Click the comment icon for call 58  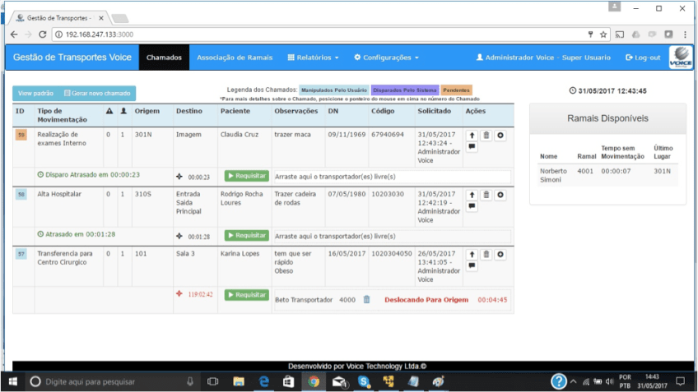click(472, 207)
